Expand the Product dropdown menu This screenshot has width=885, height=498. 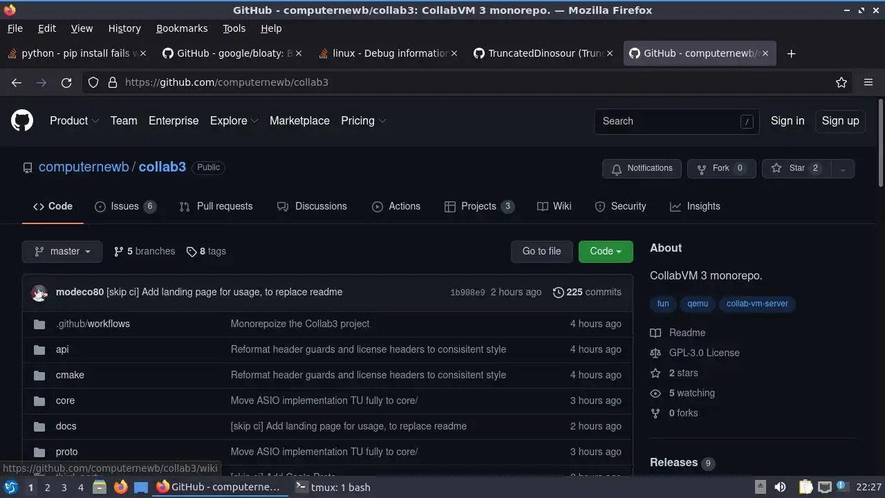[74, 120]
